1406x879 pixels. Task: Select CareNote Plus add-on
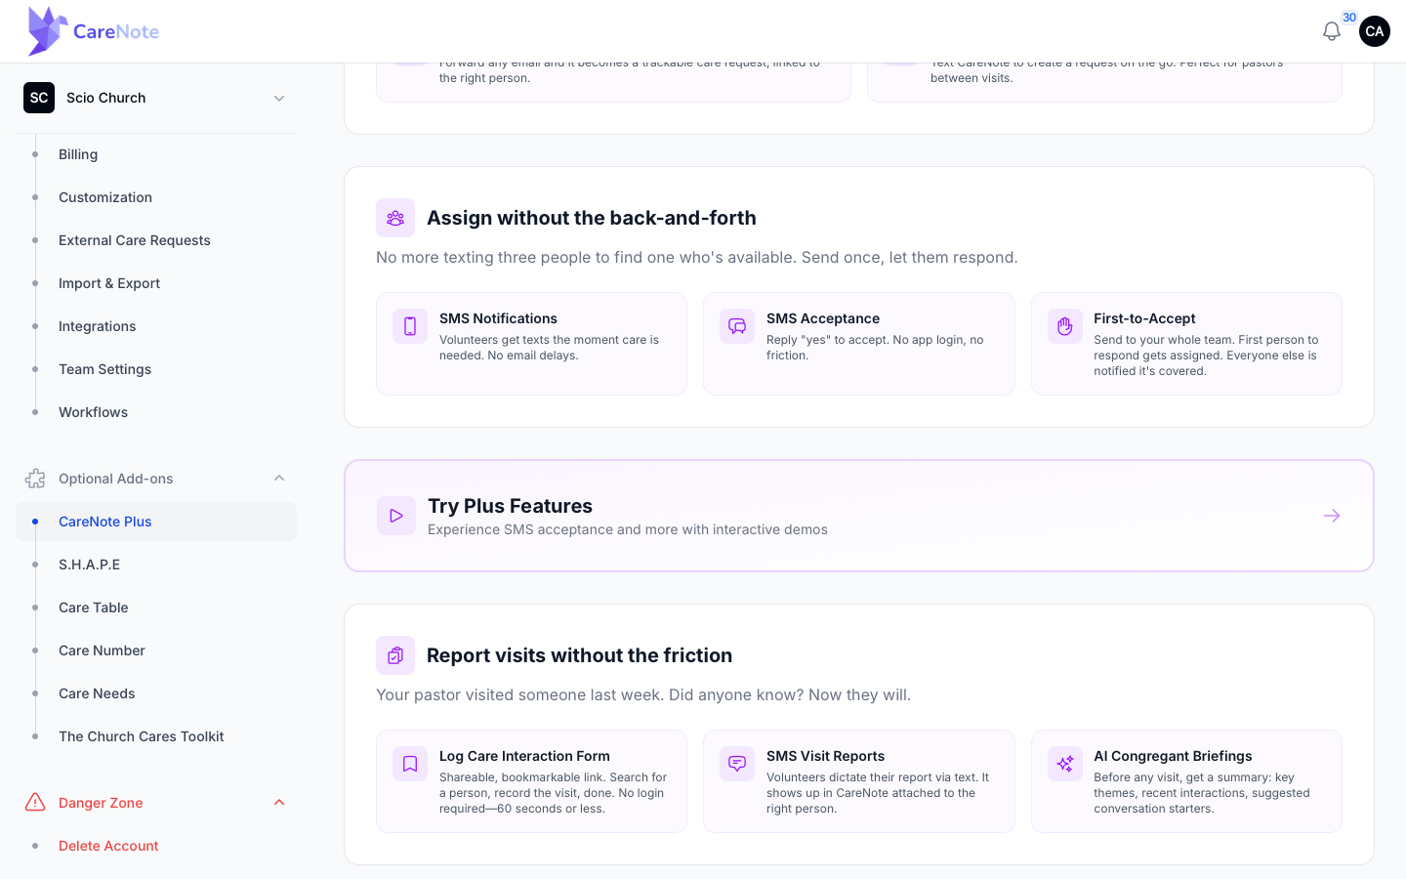pyautogui.click(x=156, y=522)
